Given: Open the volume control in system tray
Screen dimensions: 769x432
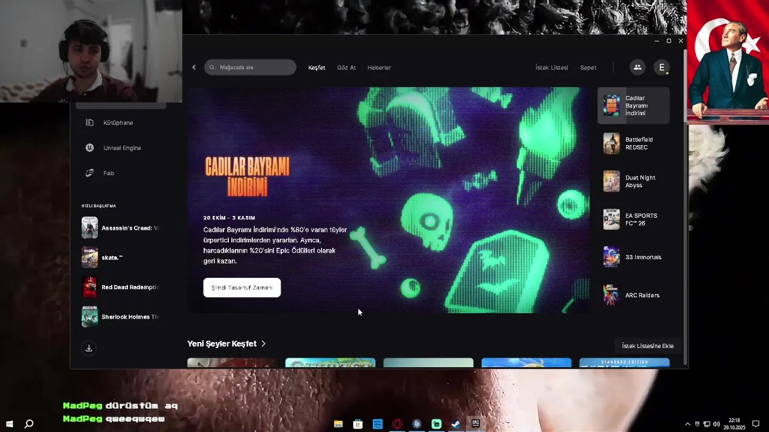Looking at the screenshot, I should (x=716, y=424).
